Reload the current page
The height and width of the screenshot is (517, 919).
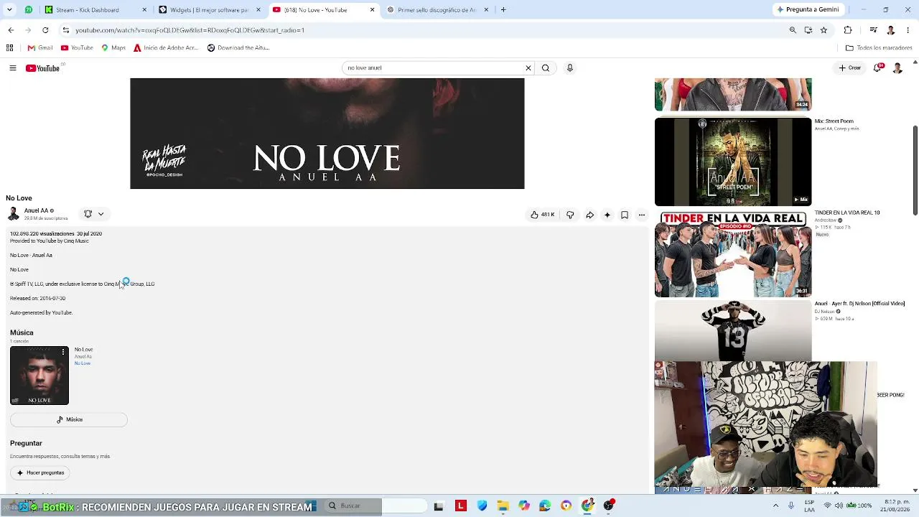pos(45,30)
